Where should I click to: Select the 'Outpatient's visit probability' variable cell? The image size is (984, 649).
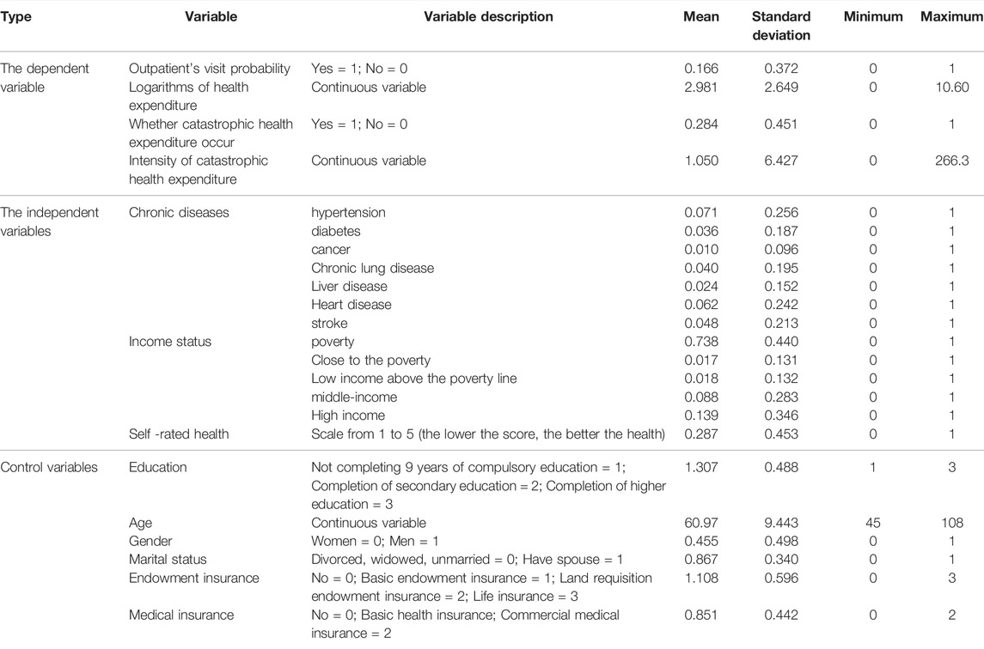pos(210,69)
